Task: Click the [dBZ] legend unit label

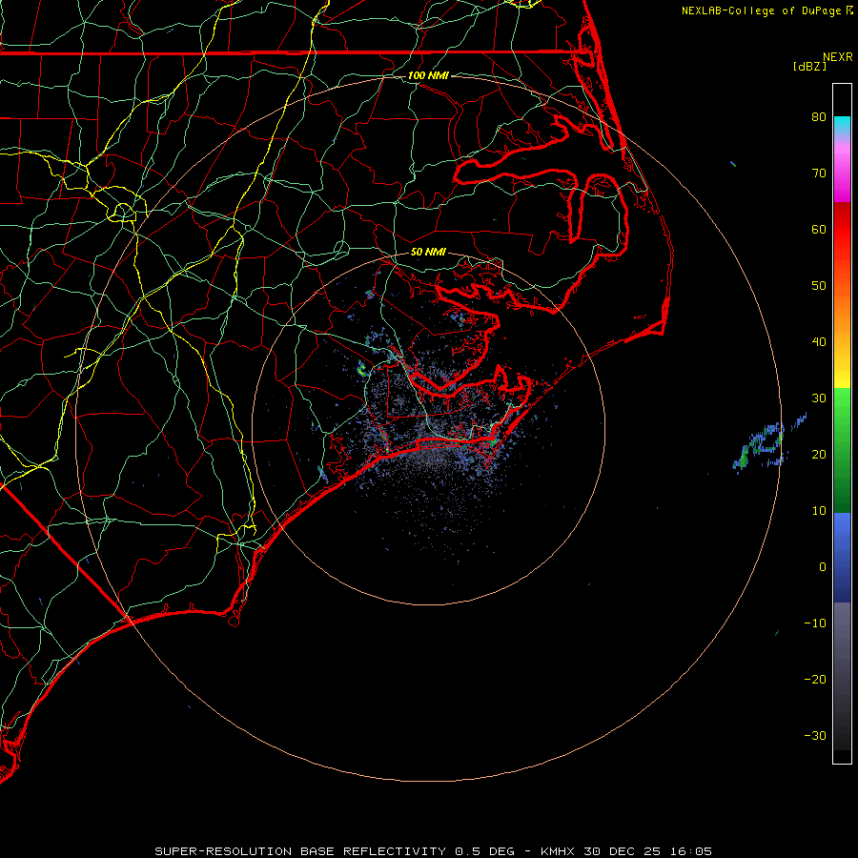Action: click(809, 66)
